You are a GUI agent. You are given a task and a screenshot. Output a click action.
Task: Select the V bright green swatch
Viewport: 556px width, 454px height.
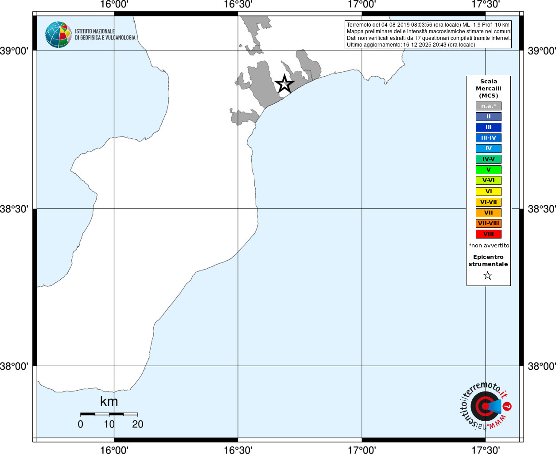(x=489, y=170)
